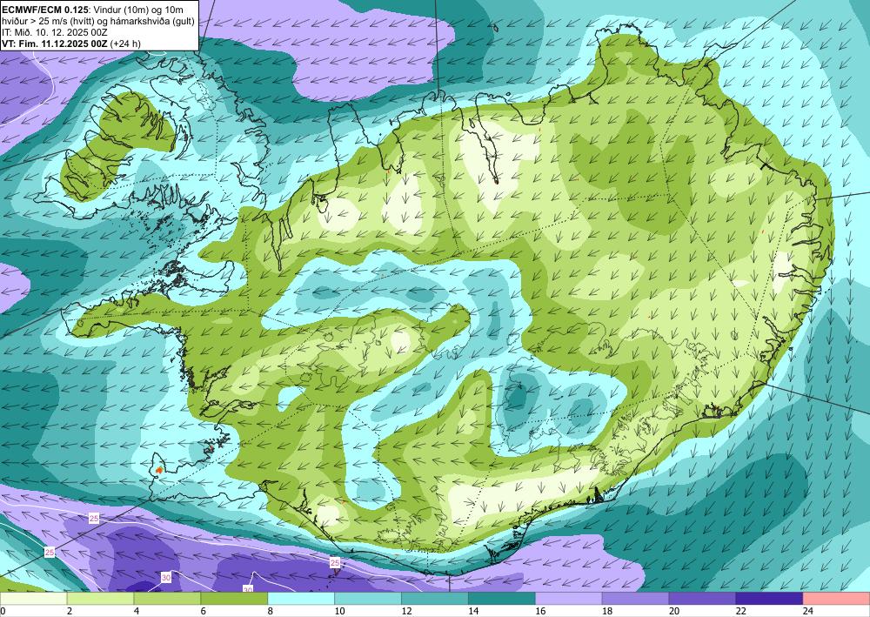
Task: Click the "hviður > 25 m/s (hvítt)" description line
Action: click(97, 21)
